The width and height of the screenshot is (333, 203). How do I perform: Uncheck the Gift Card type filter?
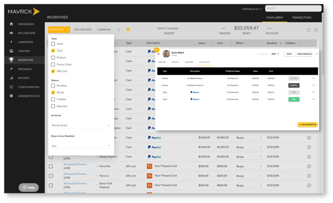53,71
